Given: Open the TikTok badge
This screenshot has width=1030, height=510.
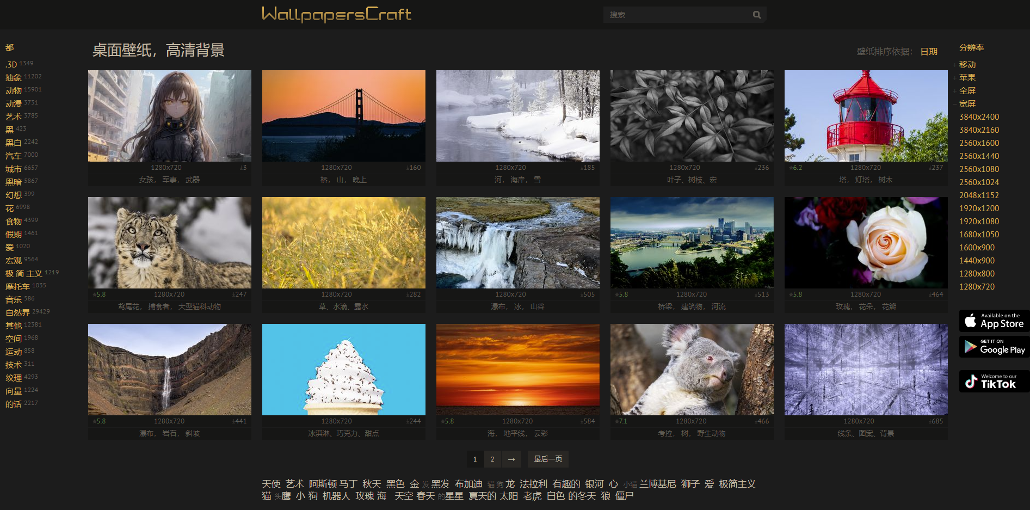Looking at the screenshot, I should pyautogui.click(x=994, y=381).
